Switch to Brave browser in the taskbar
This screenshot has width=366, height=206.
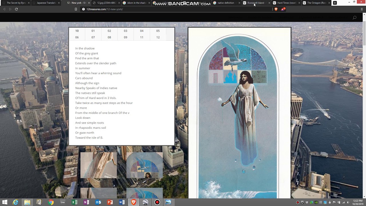[134, 202]
